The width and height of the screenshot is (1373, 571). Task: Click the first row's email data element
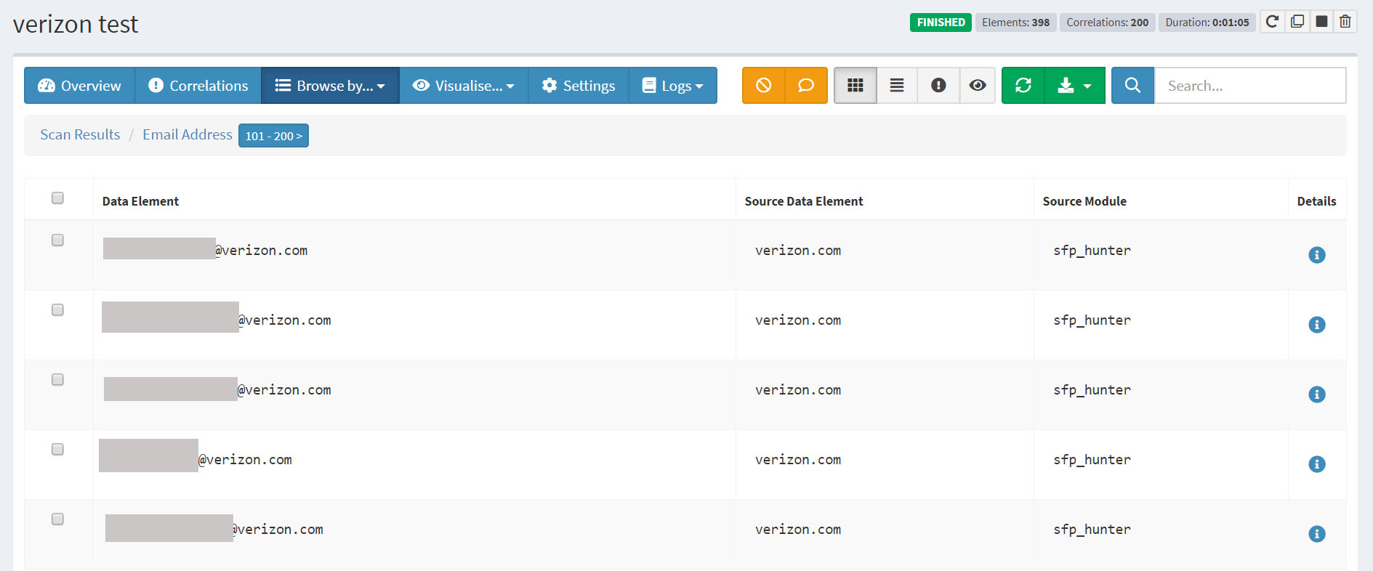pos(205,250)
